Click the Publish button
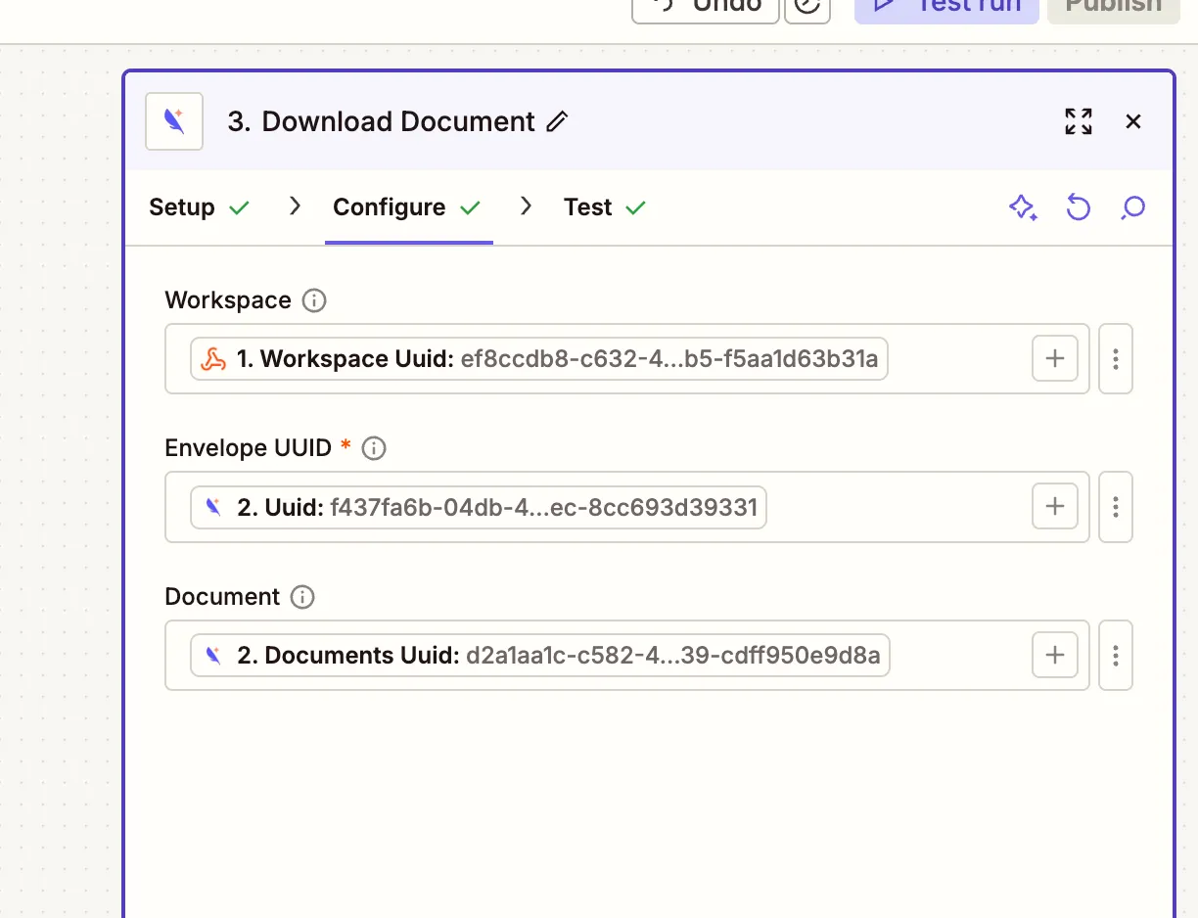Image resolution: width=1198 pixels, height=918 pixels. coord(1113,6)
